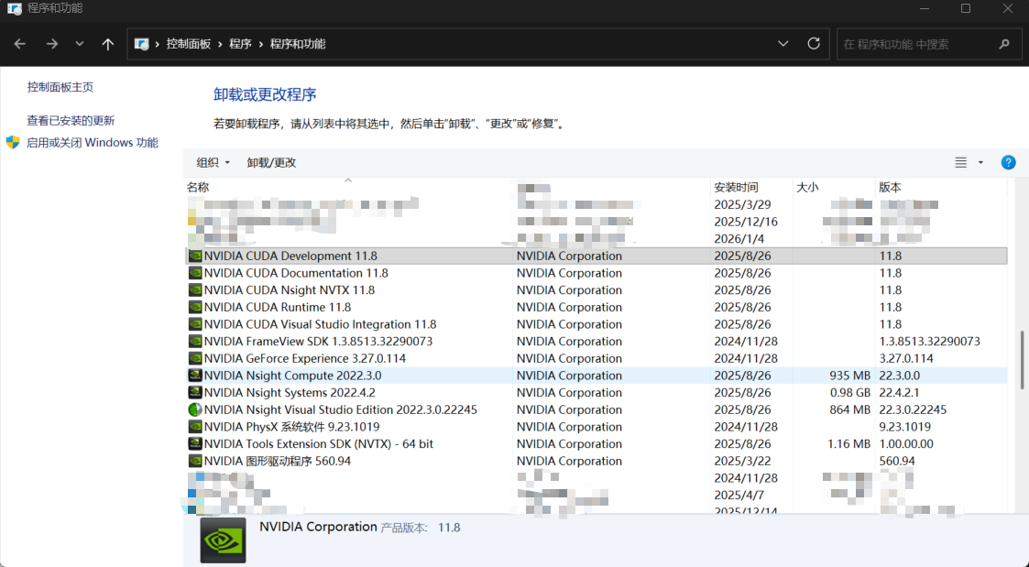Expand the address bar history dropdown
This screenshot has height=567, width=1029.
783,43
